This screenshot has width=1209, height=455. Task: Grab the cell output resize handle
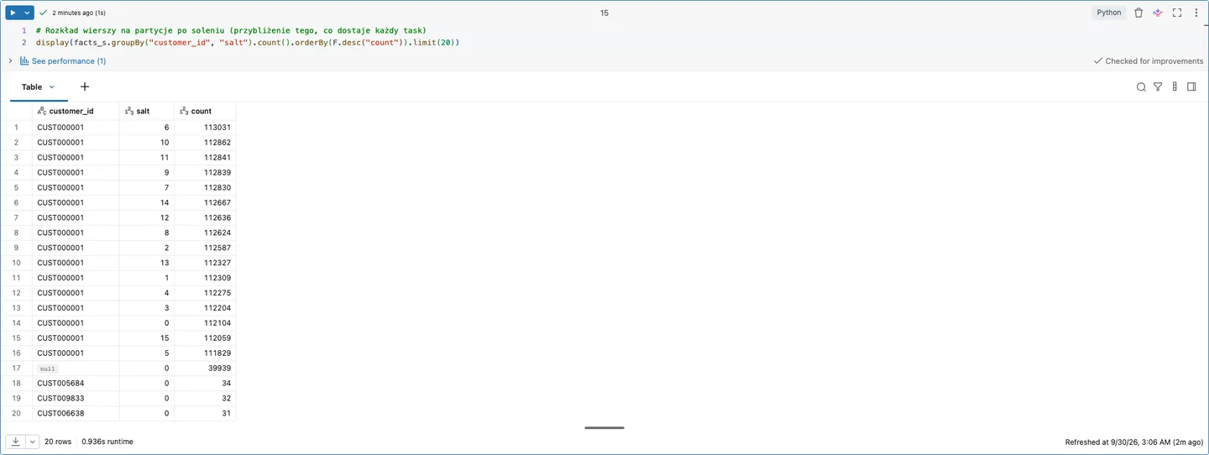point(604,427)
